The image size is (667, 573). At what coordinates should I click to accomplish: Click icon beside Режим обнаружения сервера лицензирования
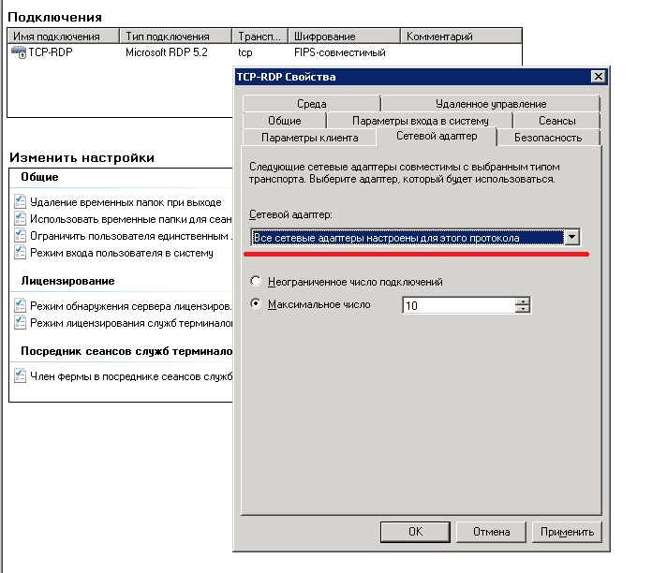tap(20, 305)
